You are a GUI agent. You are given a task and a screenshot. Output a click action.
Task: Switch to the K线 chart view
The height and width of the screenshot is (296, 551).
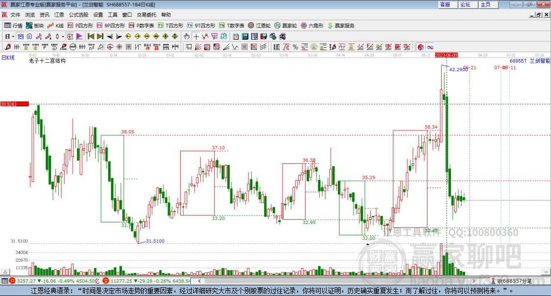[56, 26]
